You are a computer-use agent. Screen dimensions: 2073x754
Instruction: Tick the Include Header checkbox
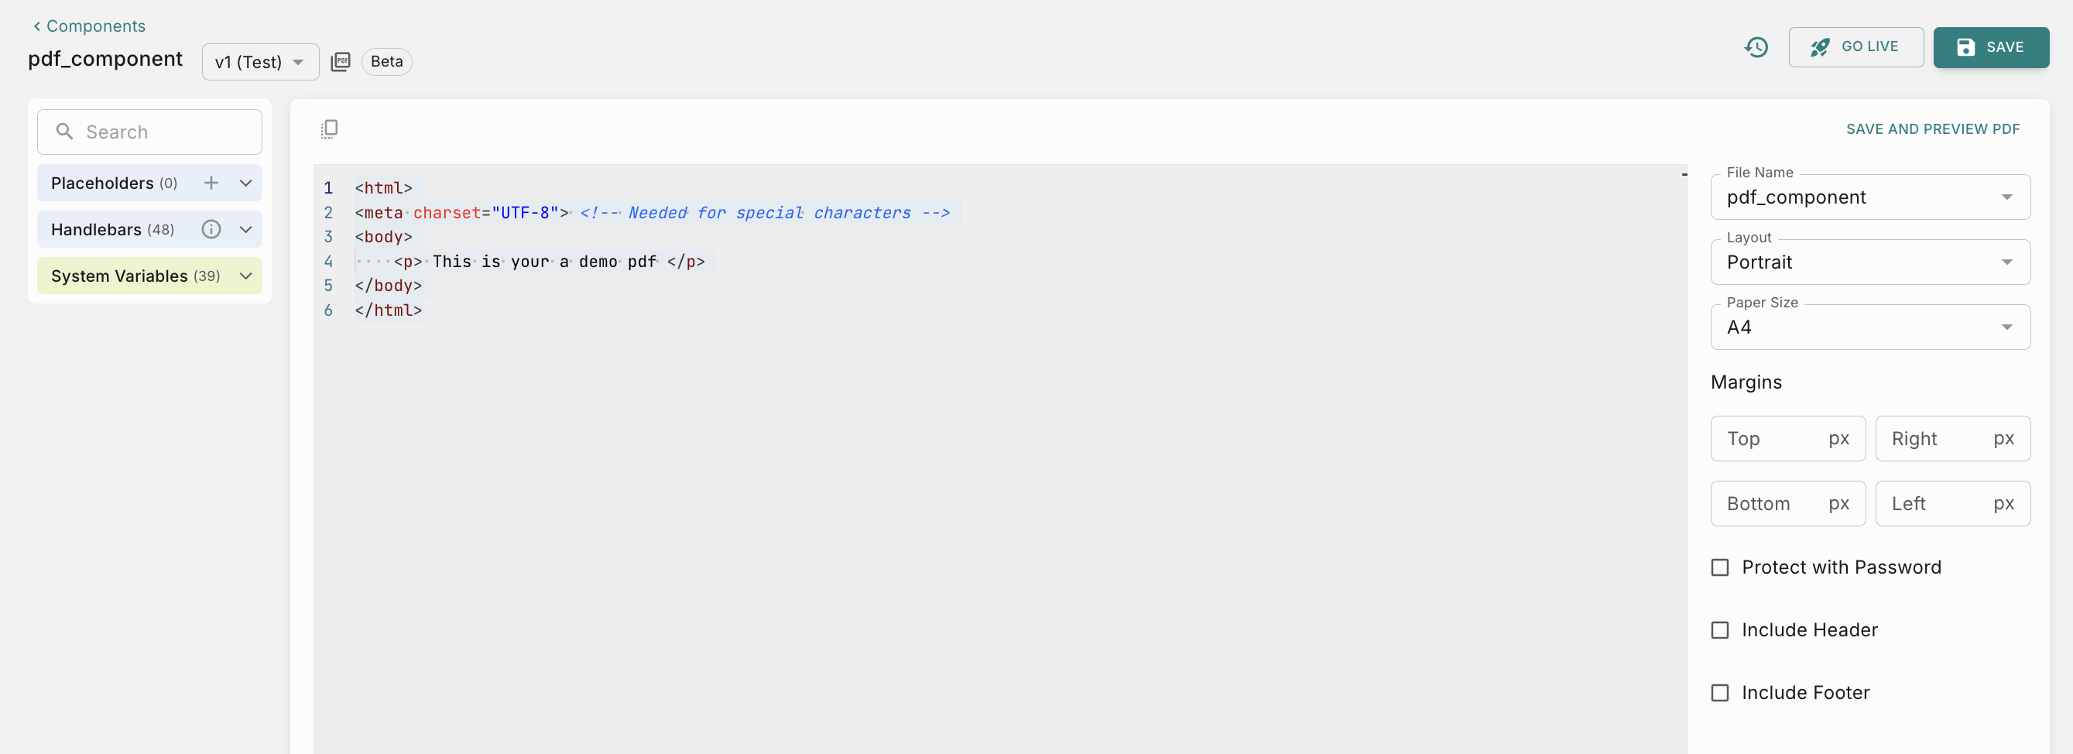coord(1720,631)
